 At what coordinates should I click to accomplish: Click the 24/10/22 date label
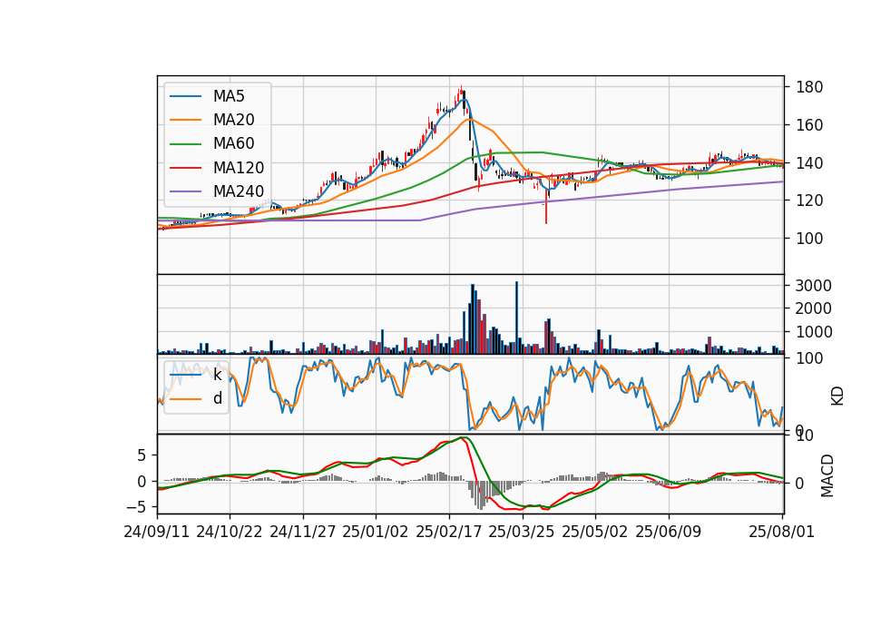[230, 532]
